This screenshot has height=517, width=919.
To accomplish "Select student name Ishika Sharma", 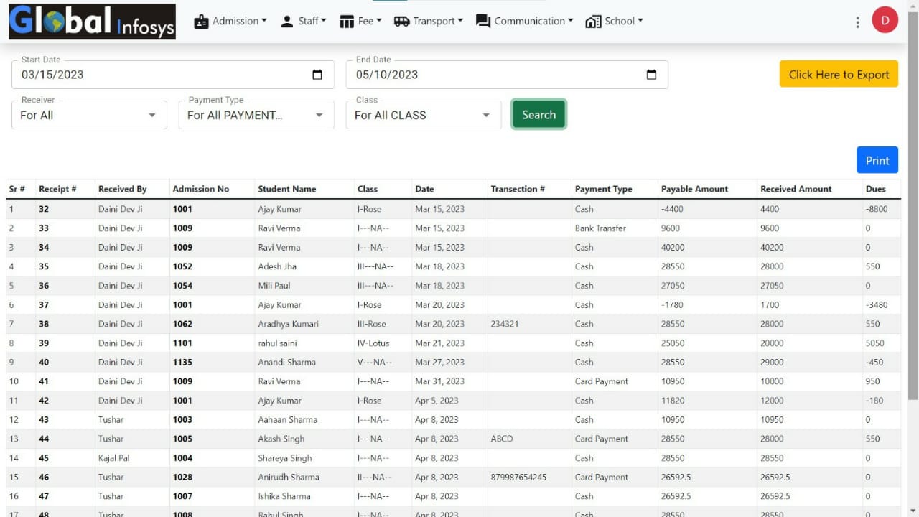I will click(x=284, y=496).
